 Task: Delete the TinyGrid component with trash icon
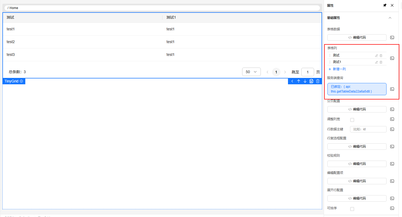(318, 81)
